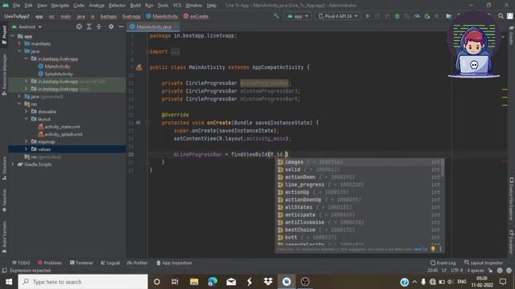Expand the drawable folder
515x289 pixels.
26,112
